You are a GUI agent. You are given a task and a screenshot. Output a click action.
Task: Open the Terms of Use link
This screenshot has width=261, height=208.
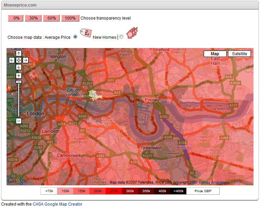click(241, 182)
